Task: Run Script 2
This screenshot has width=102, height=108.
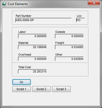Action: (x=41, y=89)
